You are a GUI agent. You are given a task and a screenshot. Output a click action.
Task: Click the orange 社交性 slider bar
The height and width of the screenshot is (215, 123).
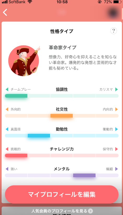click(x=62, y=116)
